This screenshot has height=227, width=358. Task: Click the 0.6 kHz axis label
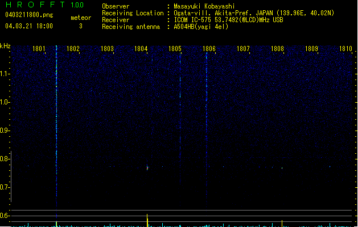coord(5,216)
